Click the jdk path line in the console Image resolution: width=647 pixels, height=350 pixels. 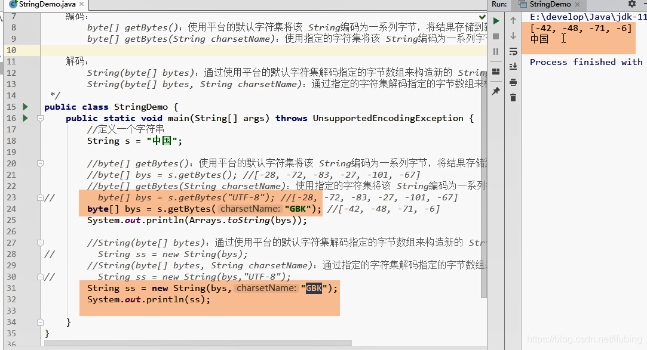[588, 17]
